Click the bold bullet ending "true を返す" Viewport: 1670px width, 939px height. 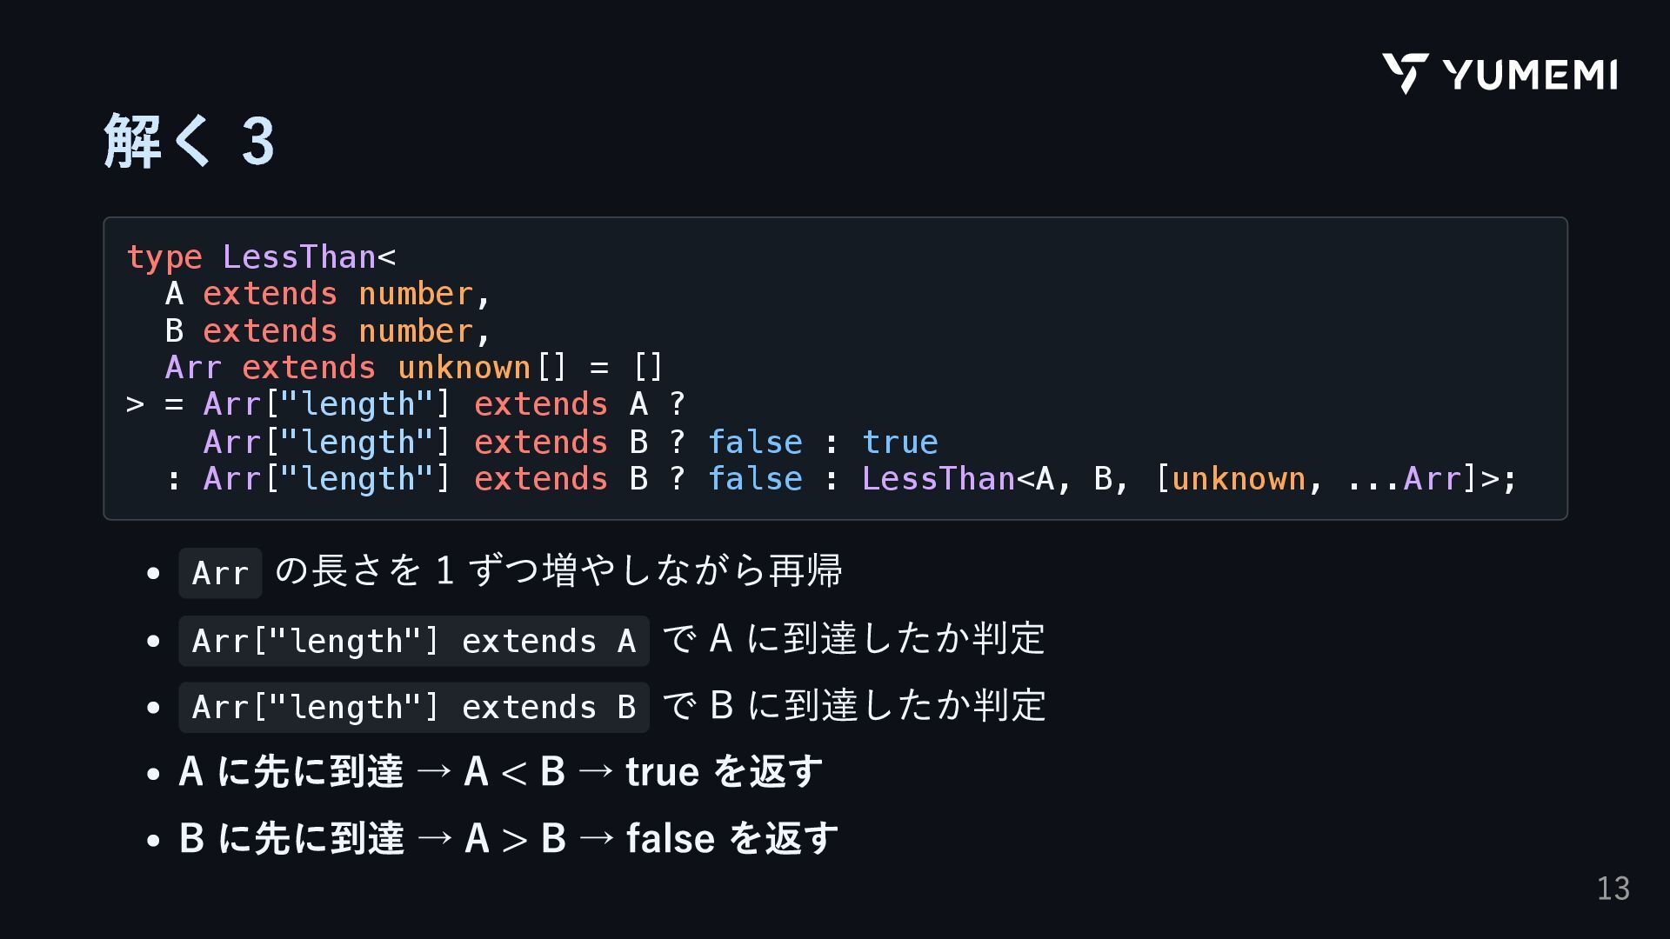tap(500, 772)
